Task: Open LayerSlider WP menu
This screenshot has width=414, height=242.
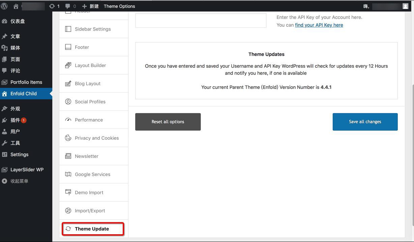Action: click(x=26, y=170)
